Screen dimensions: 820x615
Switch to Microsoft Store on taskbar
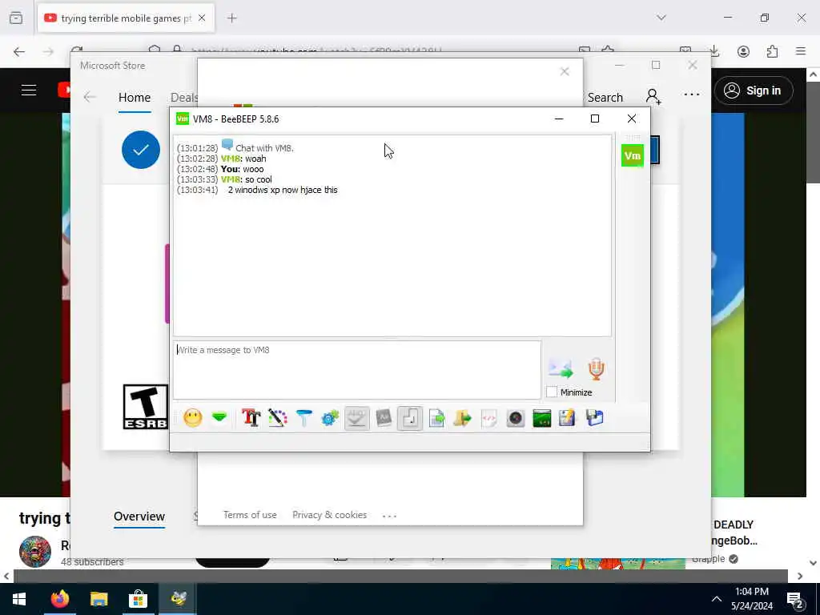coord(138,599)
